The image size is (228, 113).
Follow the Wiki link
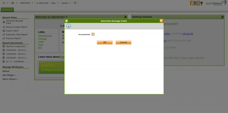(x=40, y=48)
